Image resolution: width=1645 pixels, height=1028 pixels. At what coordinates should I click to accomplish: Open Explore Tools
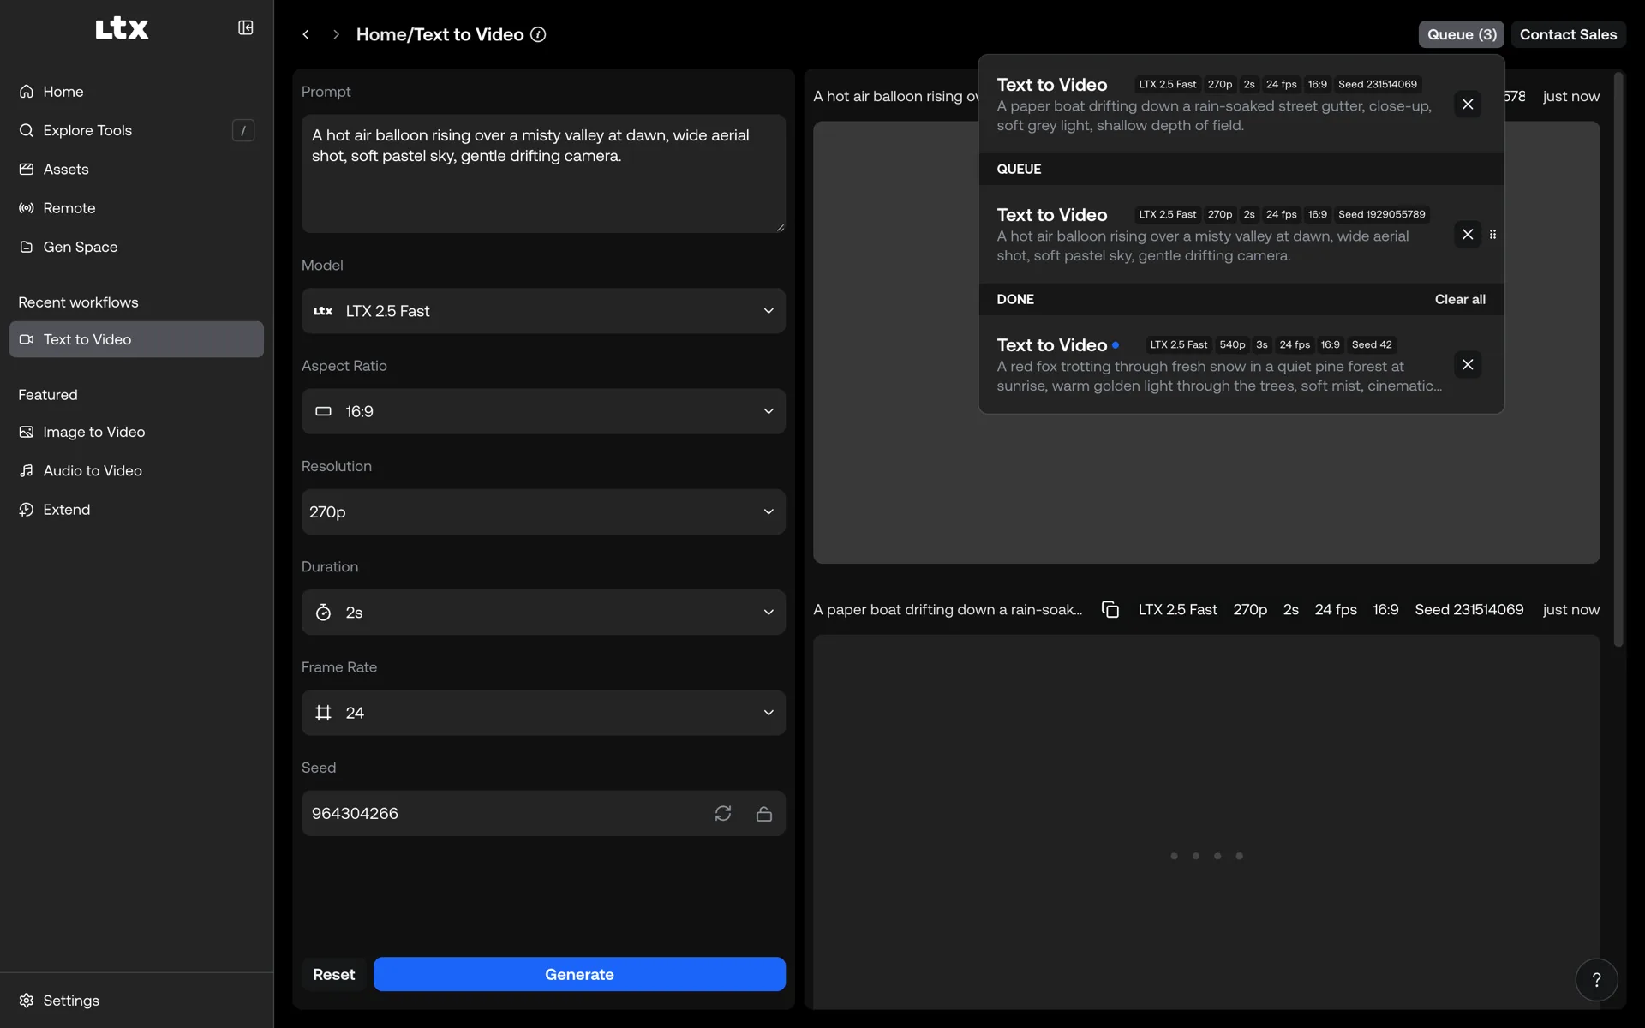pyautogui.click(x=137, y=130)
